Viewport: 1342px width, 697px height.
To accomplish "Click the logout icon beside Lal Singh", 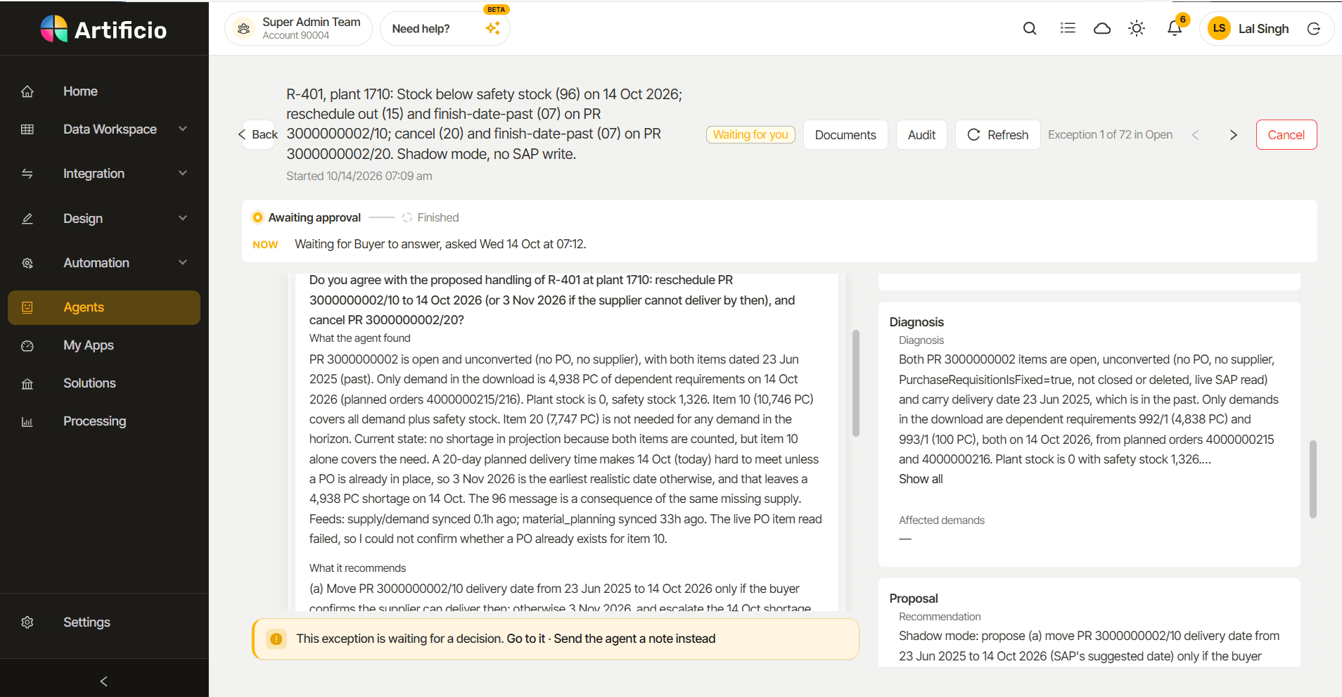I will click(x=1314, y=29).
